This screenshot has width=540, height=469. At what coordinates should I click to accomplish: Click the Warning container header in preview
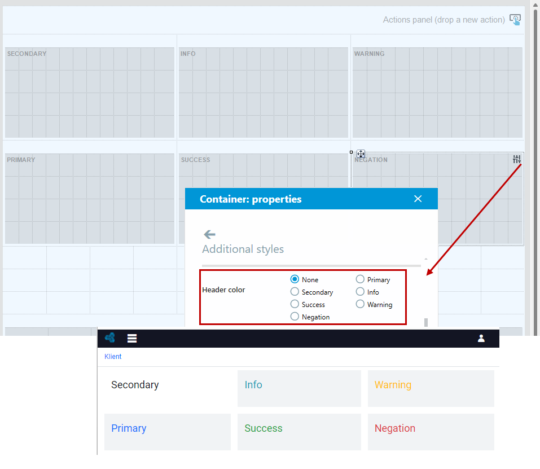pyautogui.click(x=393, y=385)
